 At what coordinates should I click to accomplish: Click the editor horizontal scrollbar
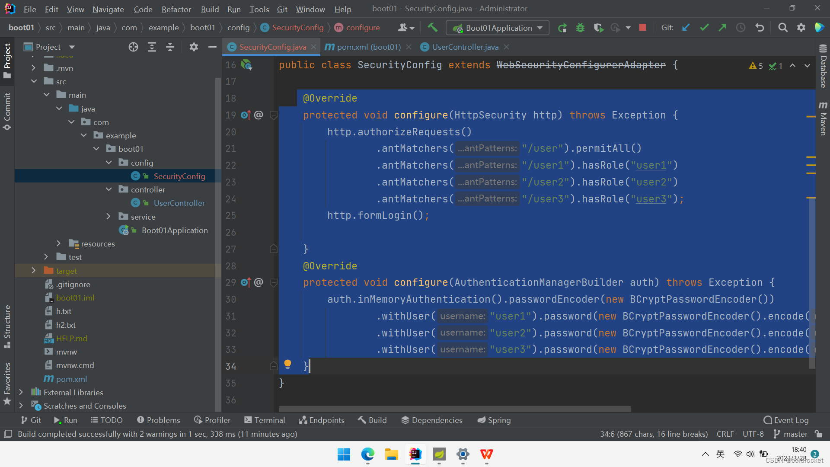(x=454, y=409)
